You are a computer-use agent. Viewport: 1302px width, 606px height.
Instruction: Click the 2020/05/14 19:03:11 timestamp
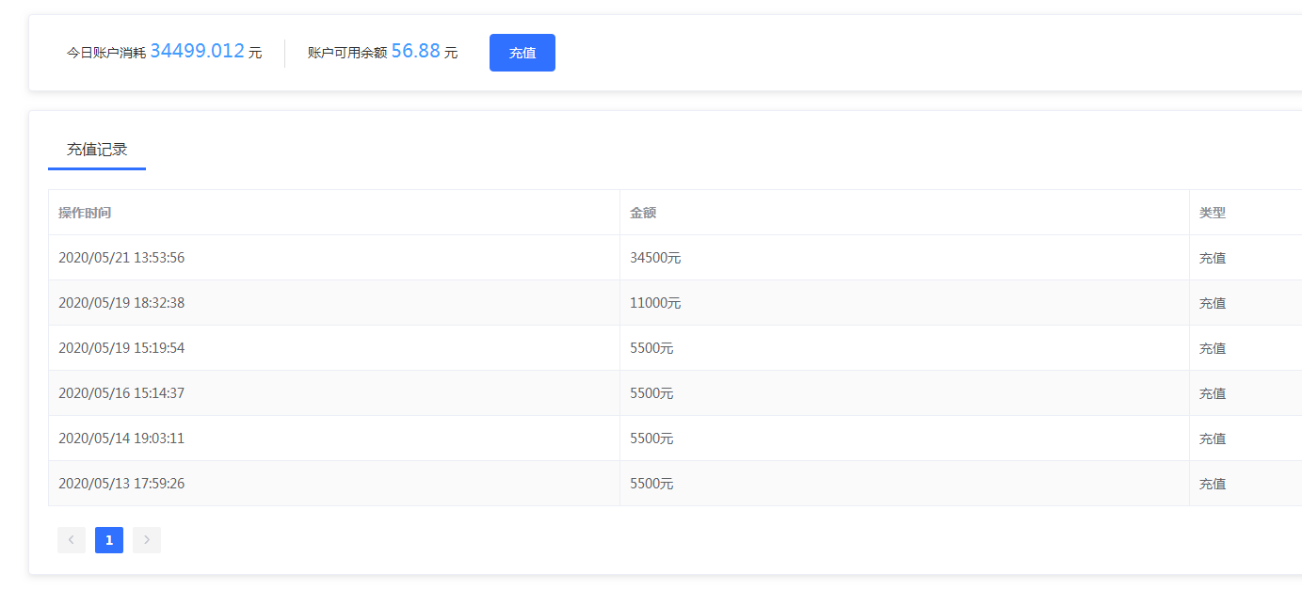121,439
